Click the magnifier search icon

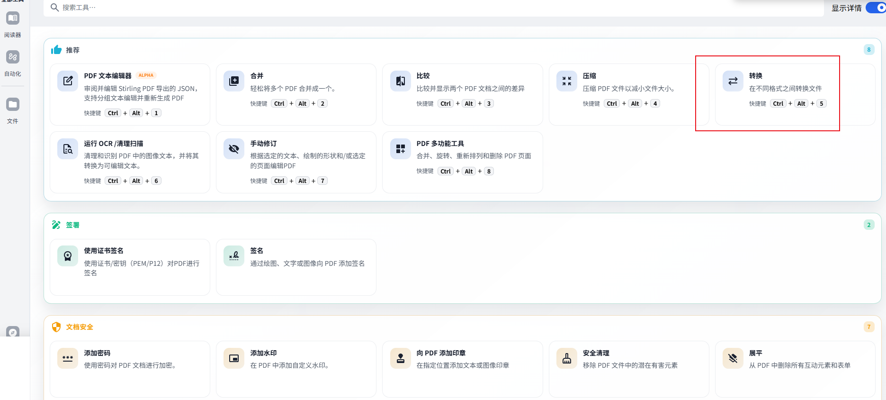click(55, 8)
